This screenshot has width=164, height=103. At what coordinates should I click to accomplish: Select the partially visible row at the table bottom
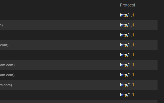[x=79, y=102]
